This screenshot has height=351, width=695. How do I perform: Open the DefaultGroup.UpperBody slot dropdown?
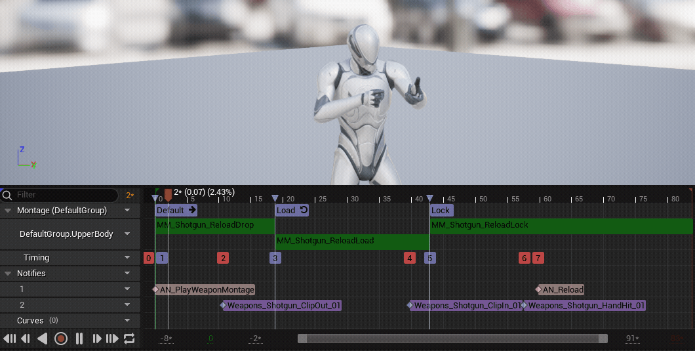(127, 234)
